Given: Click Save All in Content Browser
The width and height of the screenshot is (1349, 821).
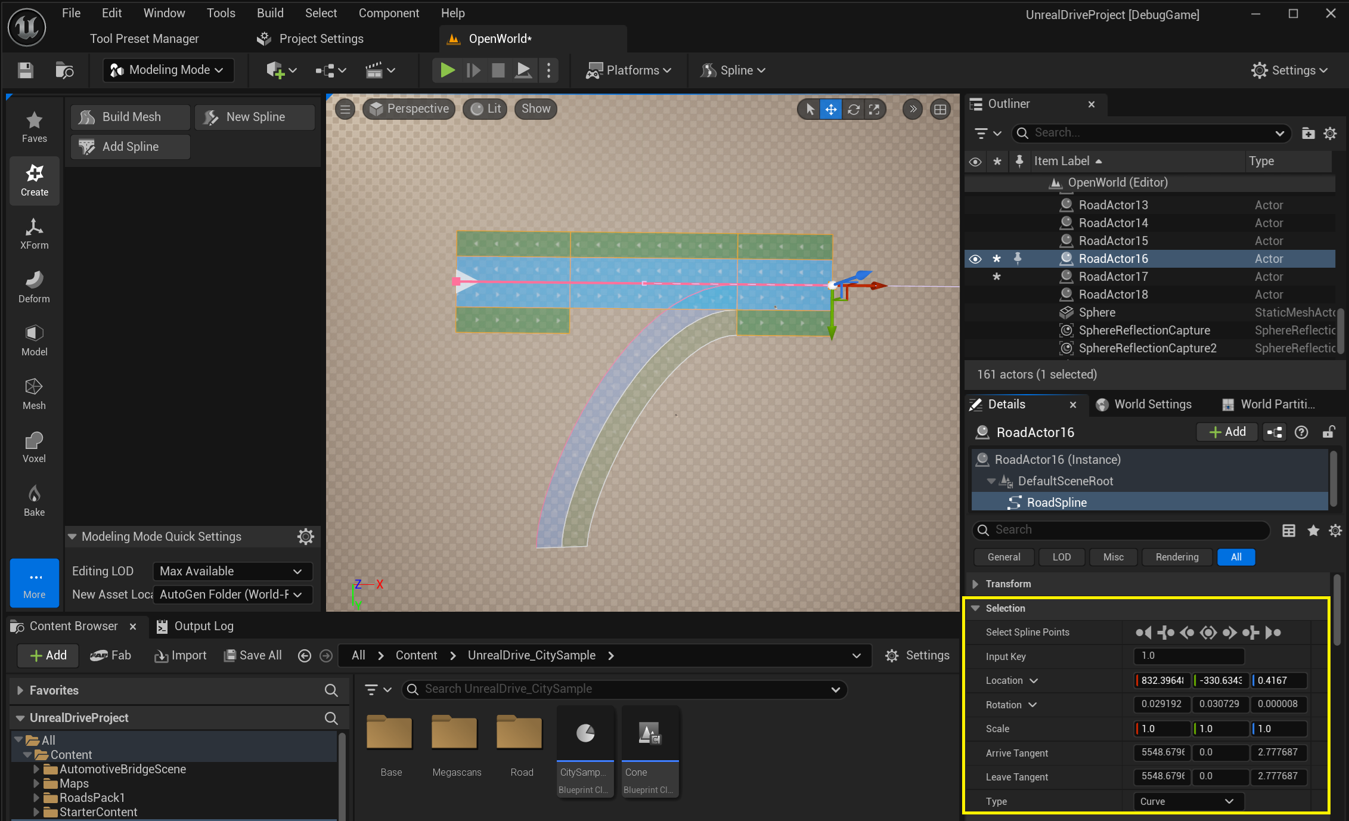Looking at the screenshot, I should 253,656.
